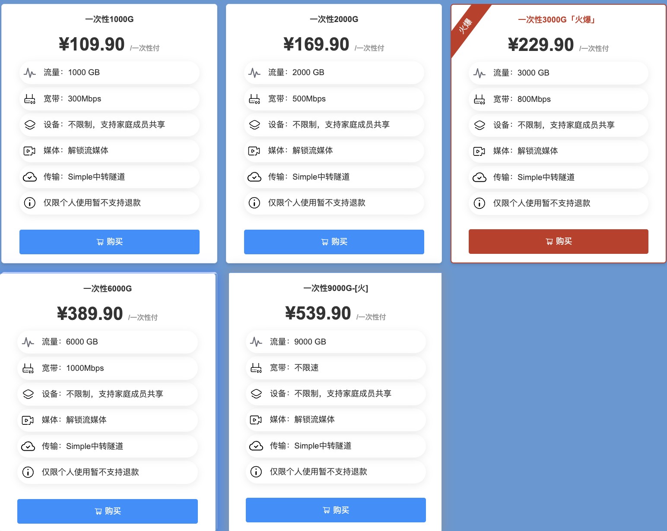Click info icon in 3000G plan card
The height and width of the screenshot is (531, 667).
pyautogui.click(x=480, y=203)
